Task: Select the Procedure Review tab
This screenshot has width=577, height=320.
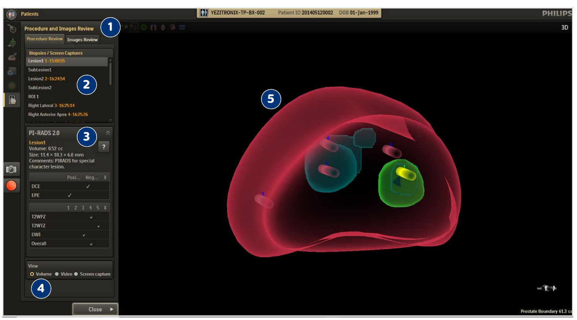Action: pyautogui.click(x=44, y=39)
